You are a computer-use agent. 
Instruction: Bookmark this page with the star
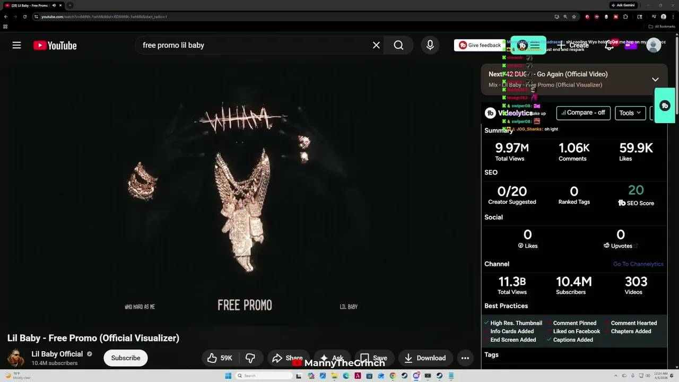[574, 16]
